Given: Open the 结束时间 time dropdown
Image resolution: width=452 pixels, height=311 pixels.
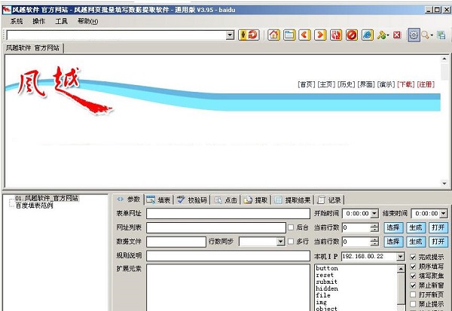Looking at the screenshot, I should point(444,214).
